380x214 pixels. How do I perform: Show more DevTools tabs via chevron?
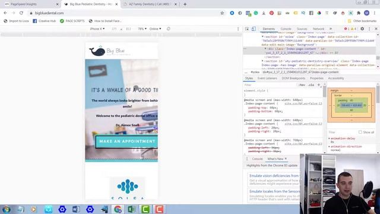[x=330, y=29]
